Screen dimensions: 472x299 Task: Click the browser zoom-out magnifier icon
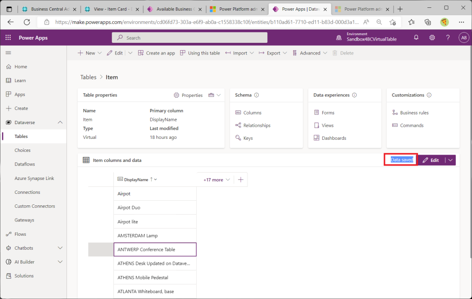(x=379, y=22)
